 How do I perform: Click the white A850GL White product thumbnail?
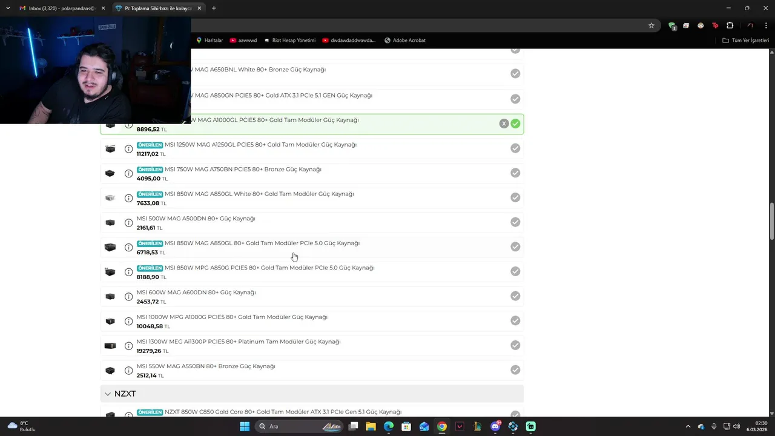point(110,198)
